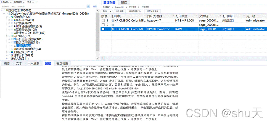
Task: Click the USB设备使用痕迹 node icon
Action: tap(15, 26)
